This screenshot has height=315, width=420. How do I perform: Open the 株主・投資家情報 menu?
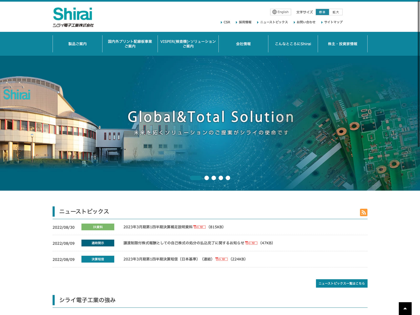click(343, 44)
